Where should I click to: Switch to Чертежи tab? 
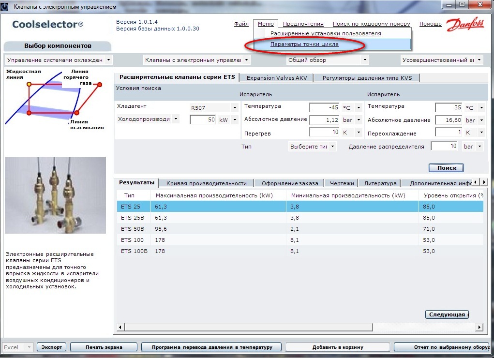[x=342, y=183]
